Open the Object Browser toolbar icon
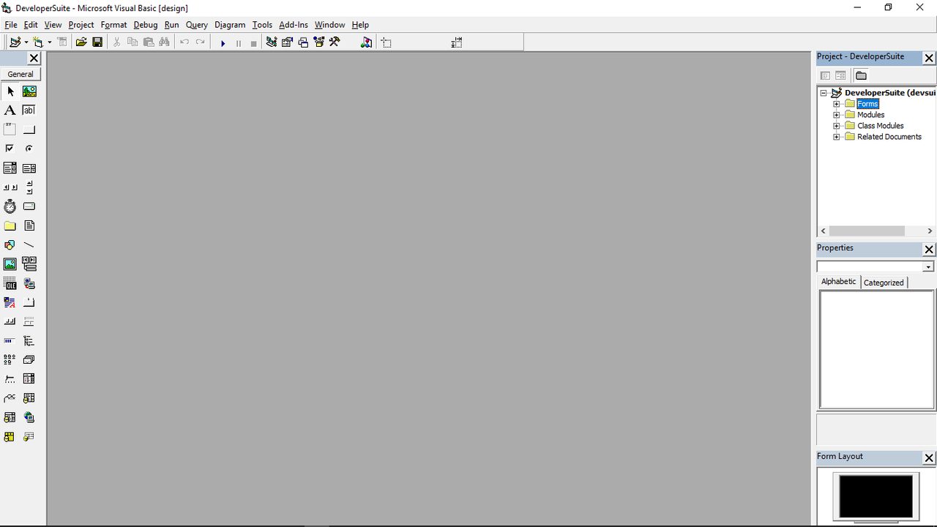The height and width of the screenshot is (527, 937). point(319,42)
